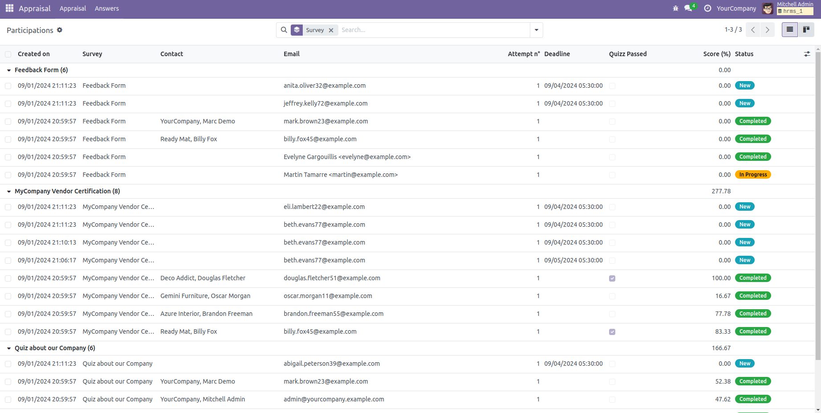Open the apps grid home menu
Image resolution: width=821 pixels, height=413 pixels.
9,8
